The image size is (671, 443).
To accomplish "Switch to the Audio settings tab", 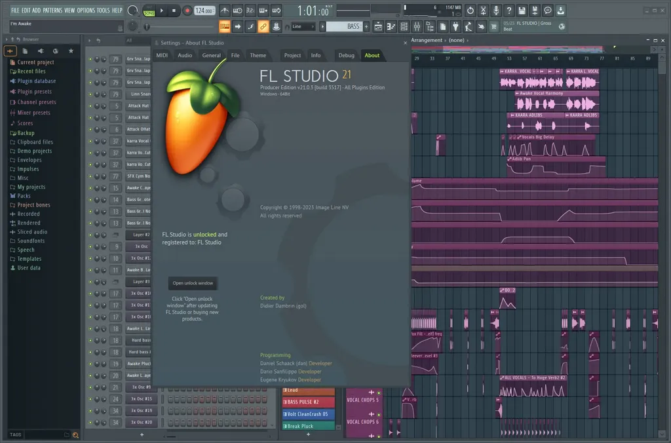I will [x=185, y=55].
